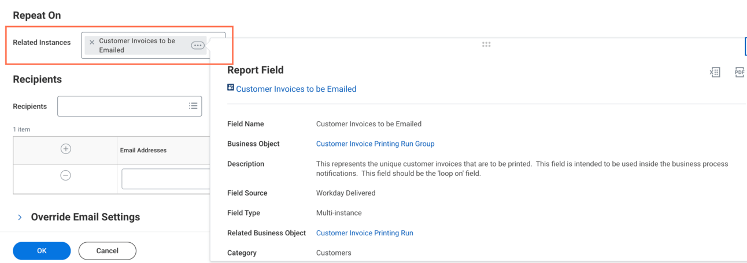This screenshot has width=747, height=263.
Task: Open the Recipients prompt list icon
Action: click(193, 106)
